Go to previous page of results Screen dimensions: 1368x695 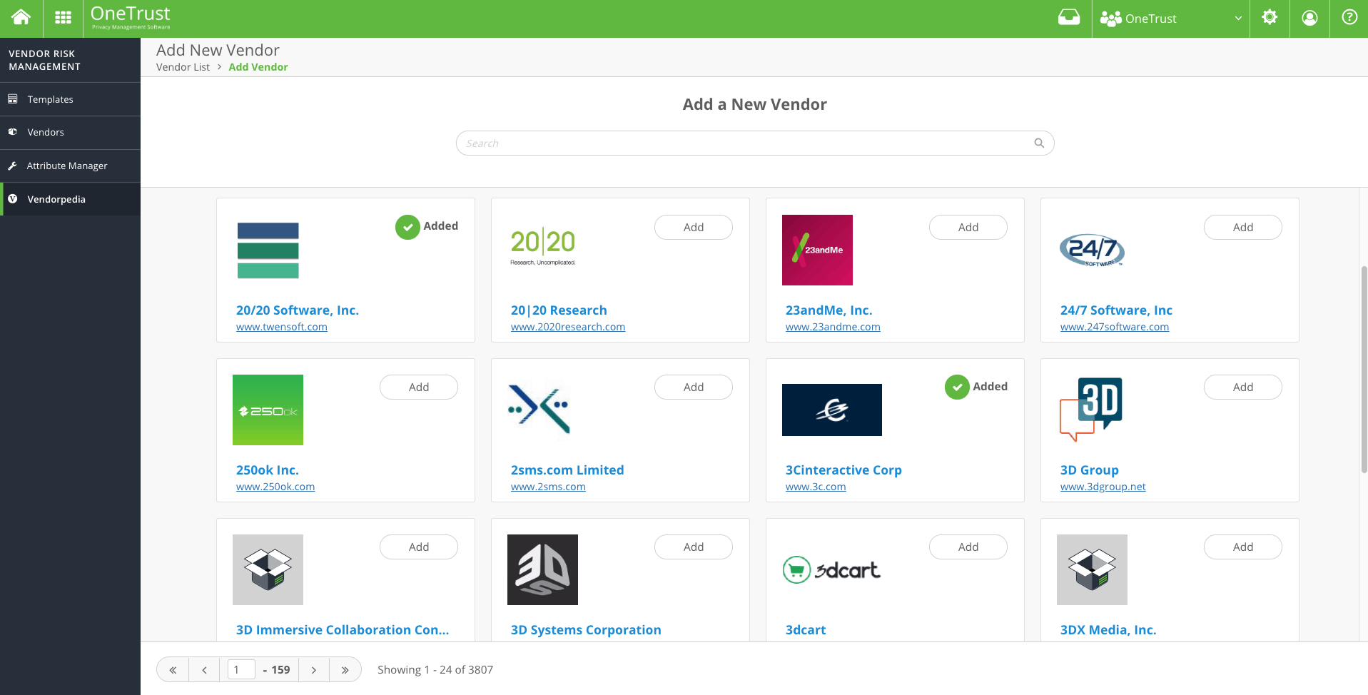205,670
